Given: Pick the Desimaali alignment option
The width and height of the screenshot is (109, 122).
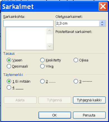Looking at the screenshot, I should 9,66.
